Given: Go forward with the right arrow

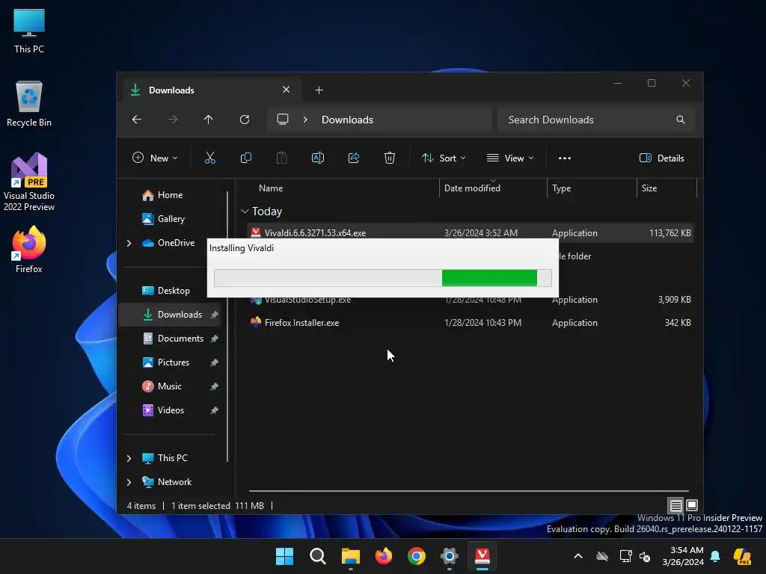Looking at the screenshot, I should pyautogui.click(x=173, y=120).
